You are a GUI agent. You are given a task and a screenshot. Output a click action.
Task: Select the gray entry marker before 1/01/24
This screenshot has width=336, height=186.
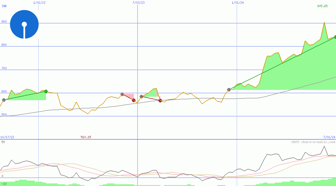click(x=229, y=90)
